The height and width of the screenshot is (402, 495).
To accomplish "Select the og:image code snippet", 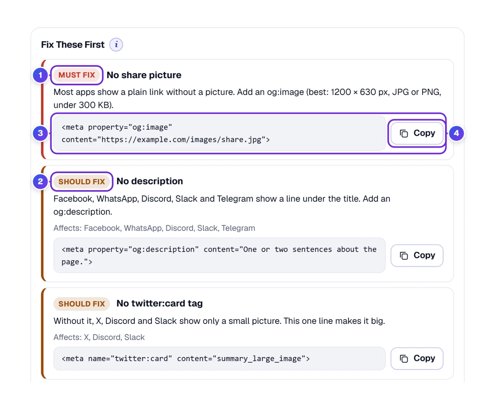I will (219, 133).
